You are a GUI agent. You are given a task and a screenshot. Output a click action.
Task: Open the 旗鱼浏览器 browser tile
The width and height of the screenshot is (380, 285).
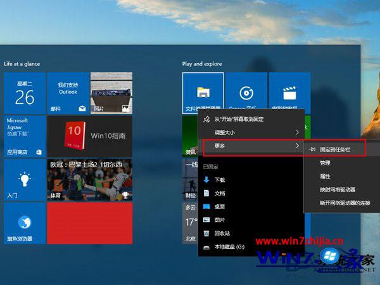coord(25,223)
